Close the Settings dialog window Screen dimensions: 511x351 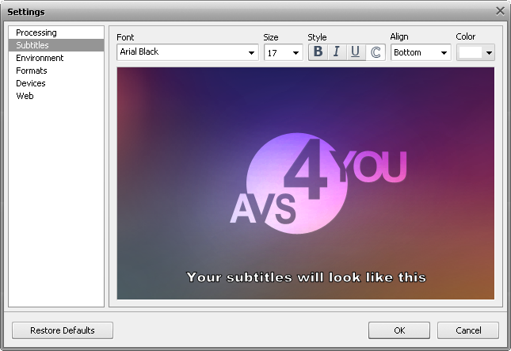point(500,11)
